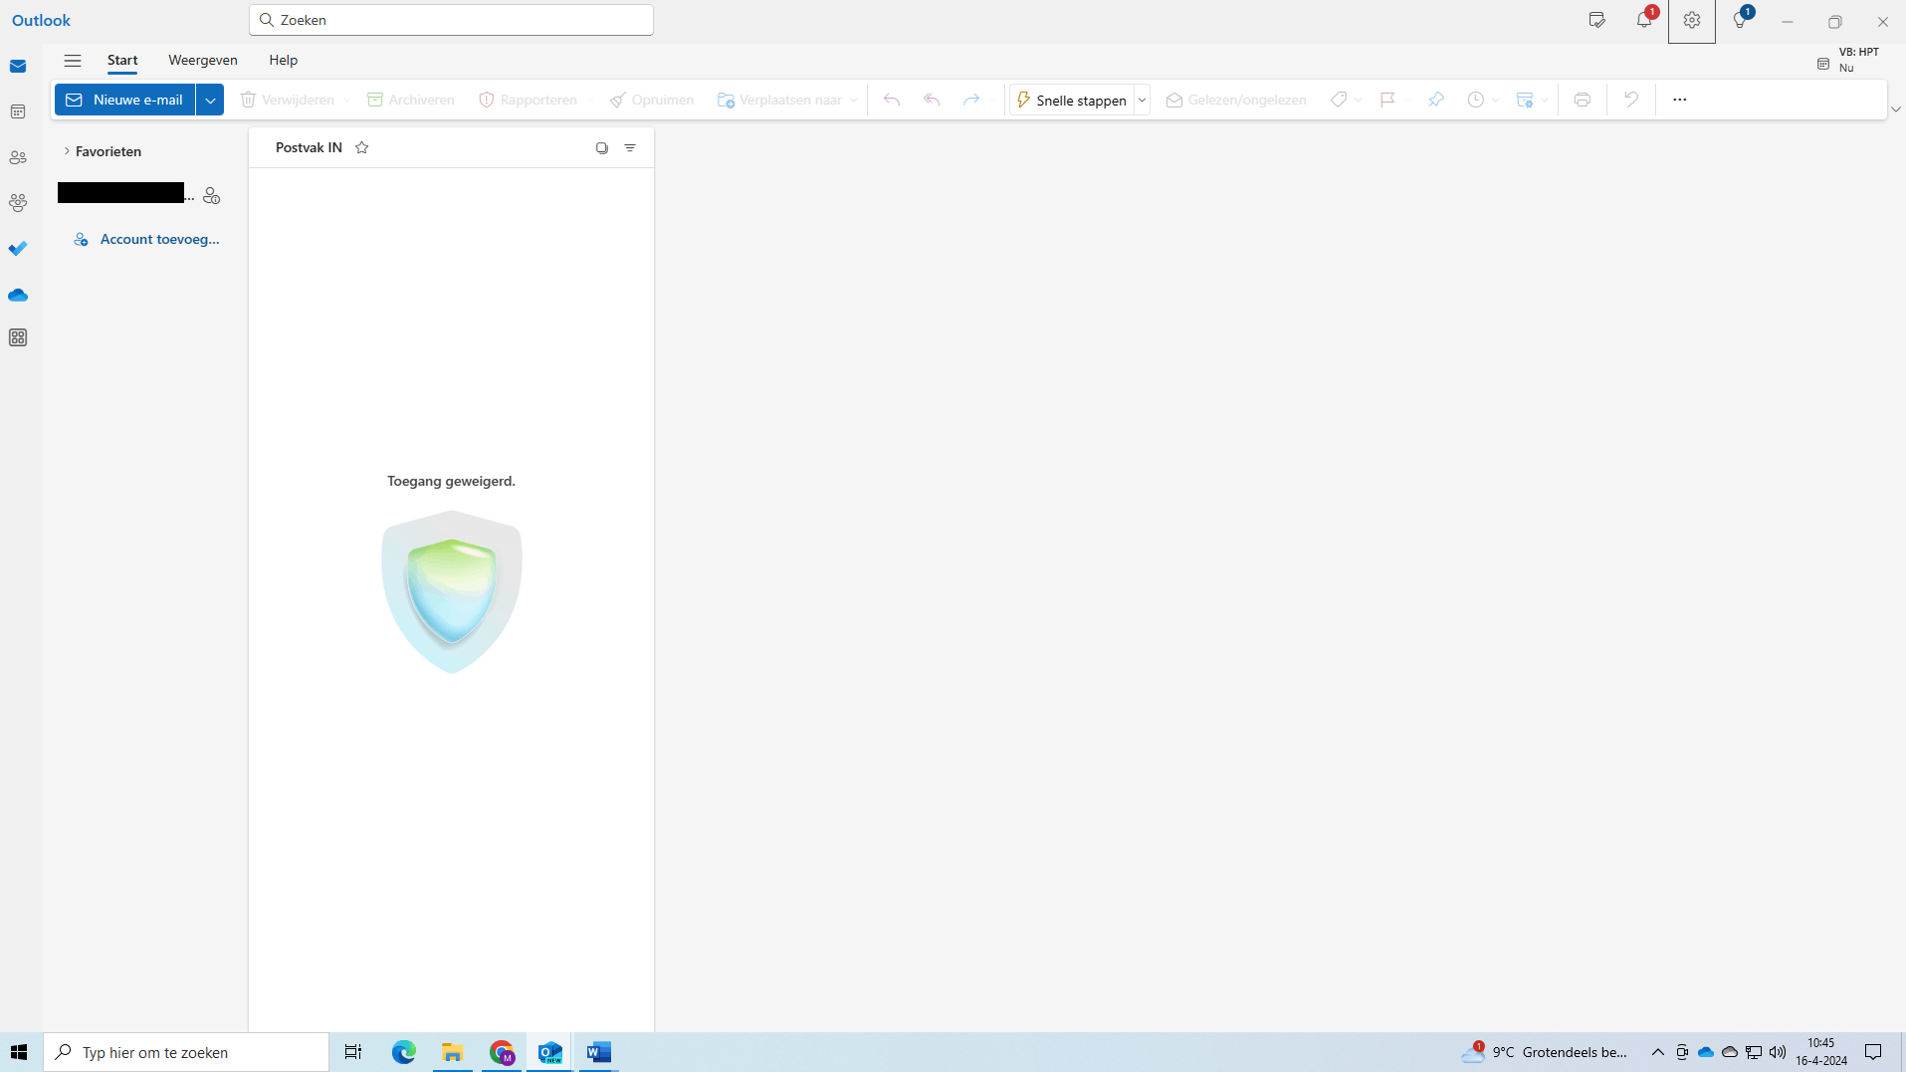Open the notifications bell
The height and width of the screenshot is (1072, 1906).
click(1644, 20)
